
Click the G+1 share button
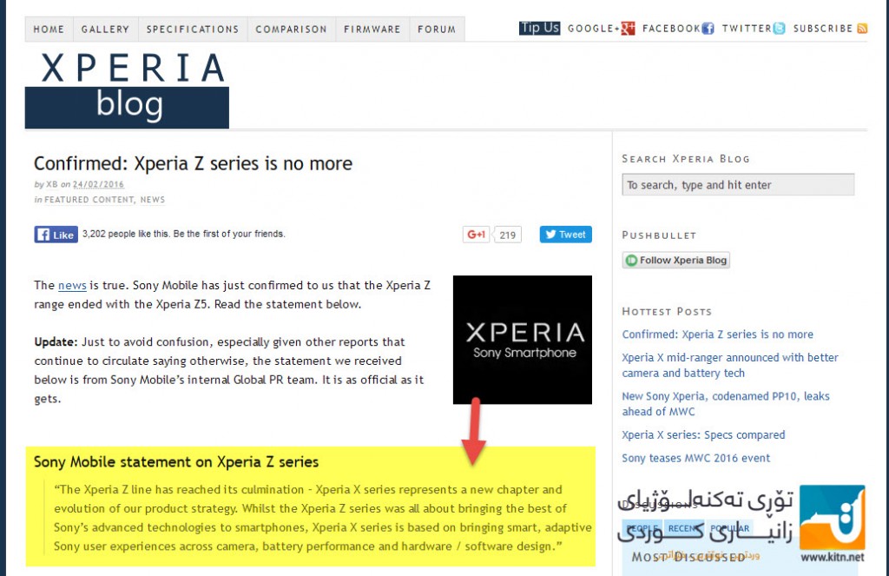tap(476, 235)
